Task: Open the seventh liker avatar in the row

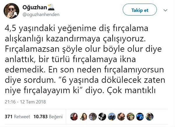Action: coord(130,117)
